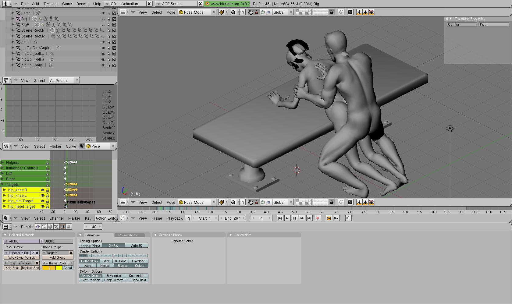Screen dimensions: 512x304
Task: Click the bright yellow theme color swatch
Action: (x=59, y=268)
